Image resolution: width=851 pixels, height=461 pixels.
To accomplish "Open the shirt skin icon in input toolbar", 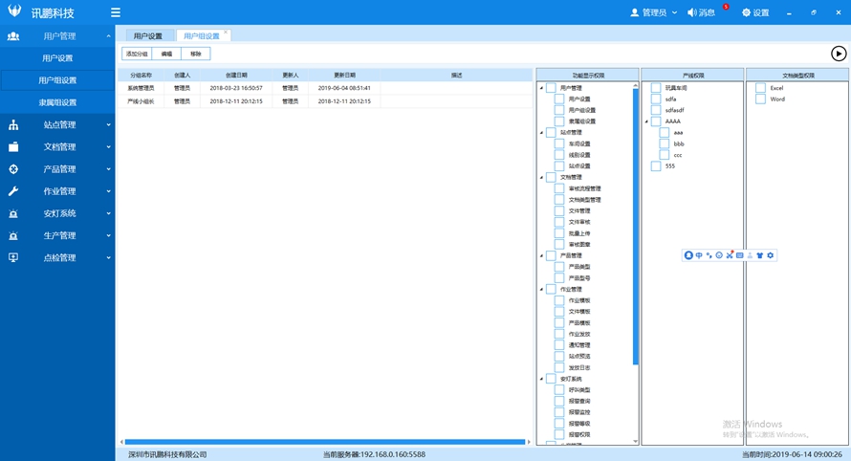I will tap(760, 255).
